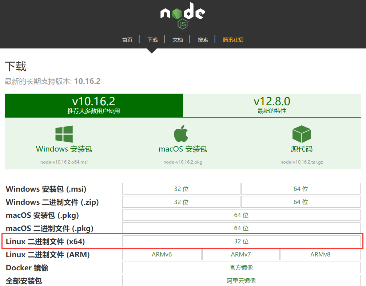Open the 腾讯社招 link

pos(233,40)
